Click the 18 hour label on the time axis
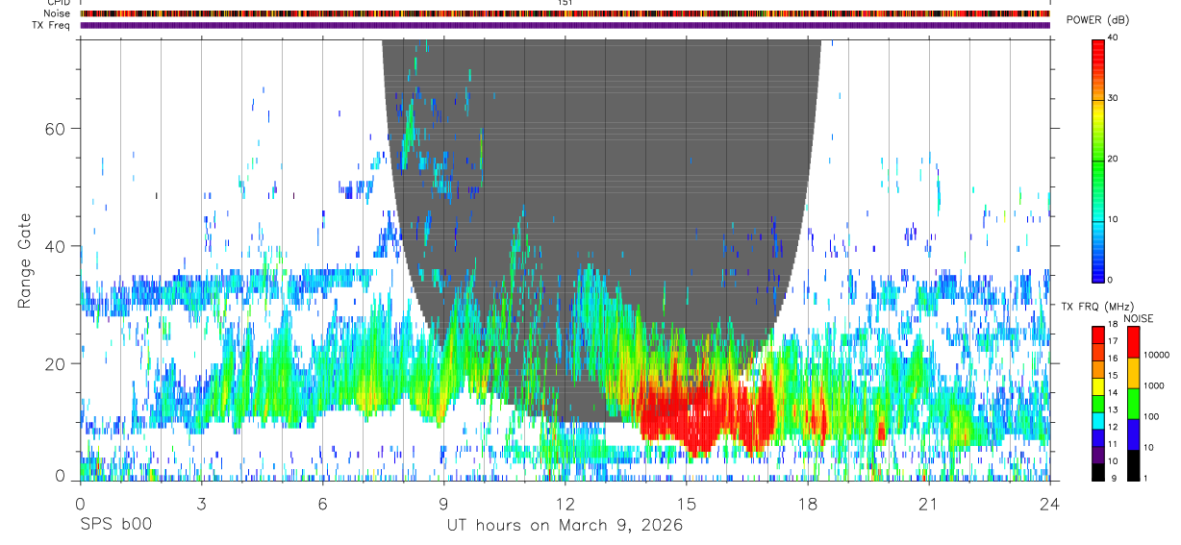Viewport: 1181px width, 545px height. (x=808, y=503)
